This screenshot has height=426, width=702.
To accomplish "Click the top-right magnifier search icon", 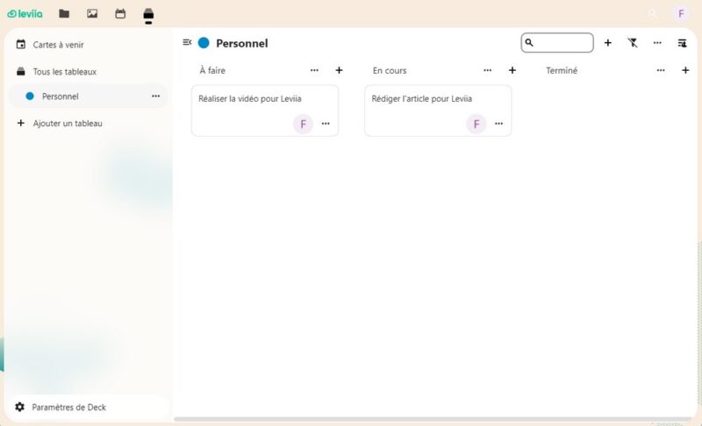I will [x=652, y=13].
